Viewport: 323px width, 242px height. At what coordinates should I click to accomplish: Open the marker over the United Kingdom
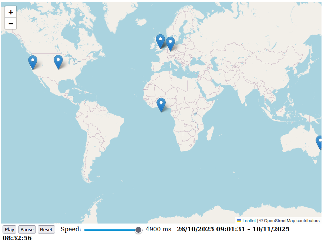[x=160, y=41]
